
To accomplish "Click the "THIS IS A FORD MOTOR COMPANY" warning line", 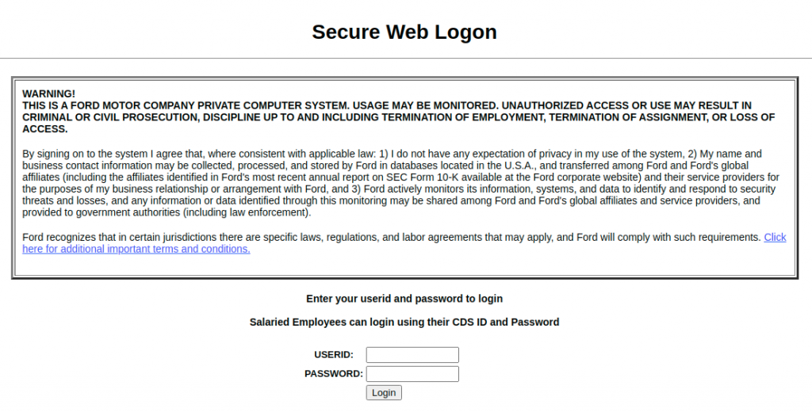I will click(x=387, y=105).
